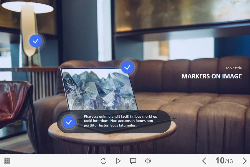Image resolution: width=250 pixels, height=167 pixels.
Task: Click the white lamp shade
Action: pos(28,7)
